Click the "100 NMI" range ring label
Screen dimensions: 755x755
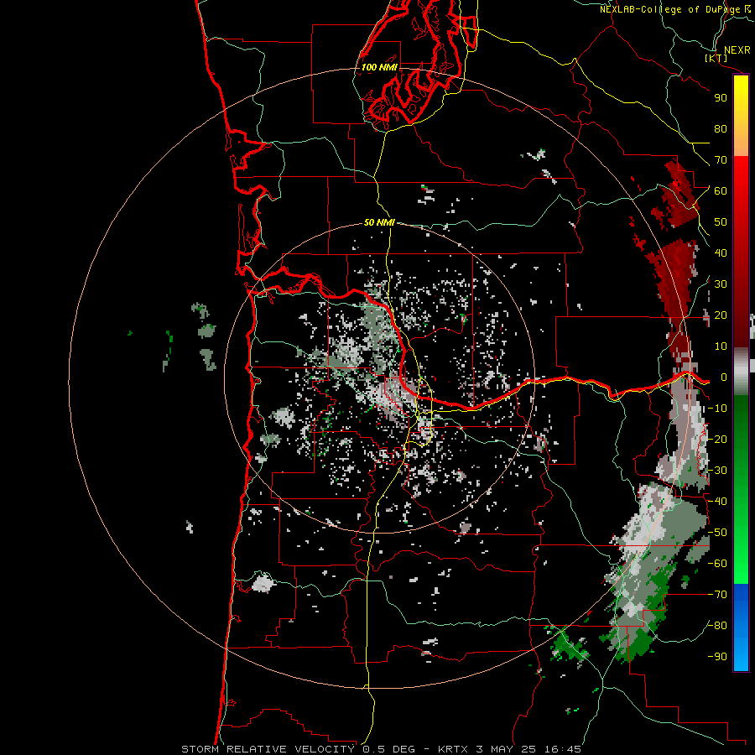[379, 67]
